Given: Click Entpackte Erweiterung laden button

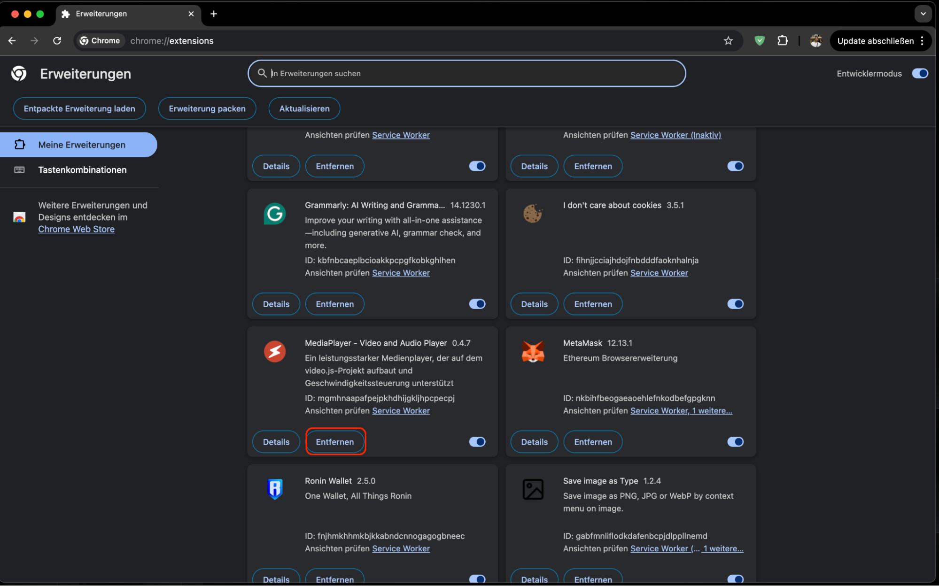Looking at the screenshot, I should [x=79, y=108].
